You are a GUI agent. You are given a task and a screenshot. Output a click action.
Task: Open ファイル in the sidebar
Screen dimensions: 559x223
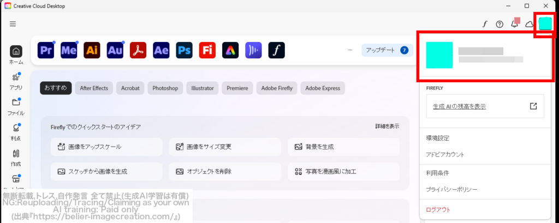[16, 106]
